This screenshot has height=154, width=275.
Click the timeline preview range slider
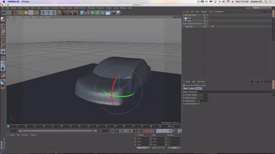coord(58,131)
